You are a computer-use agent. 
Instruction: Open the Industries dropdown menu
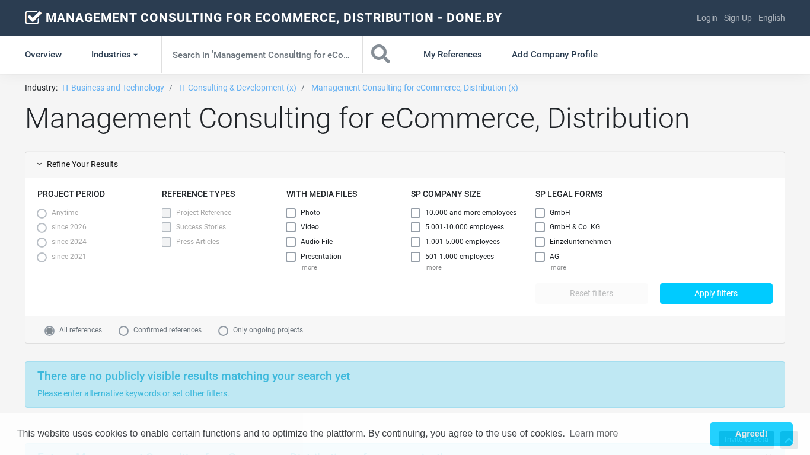[x=114, y=55]
